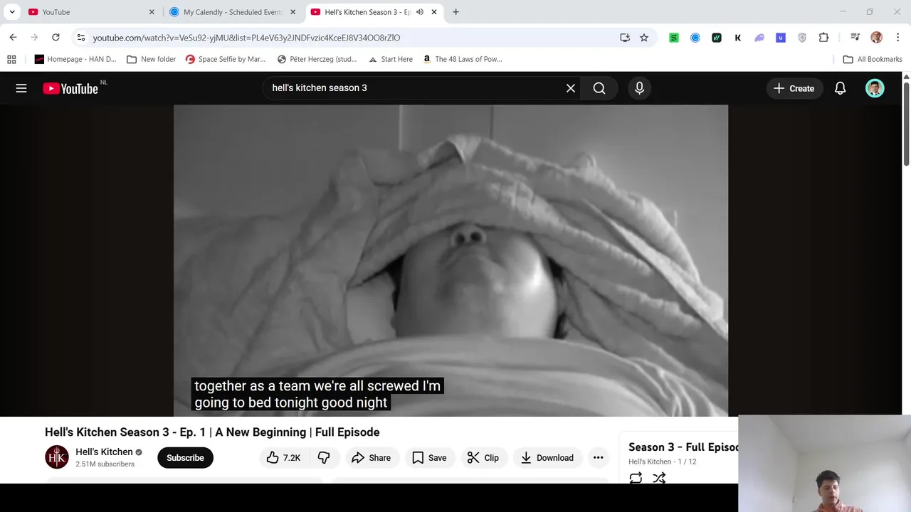Clear the search query with X

click(x=571, y=88)
